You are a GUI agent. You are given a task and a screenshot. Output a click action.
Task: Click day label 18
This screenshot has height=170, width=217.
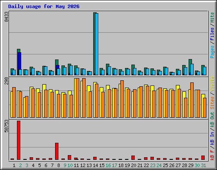(121, 165)
